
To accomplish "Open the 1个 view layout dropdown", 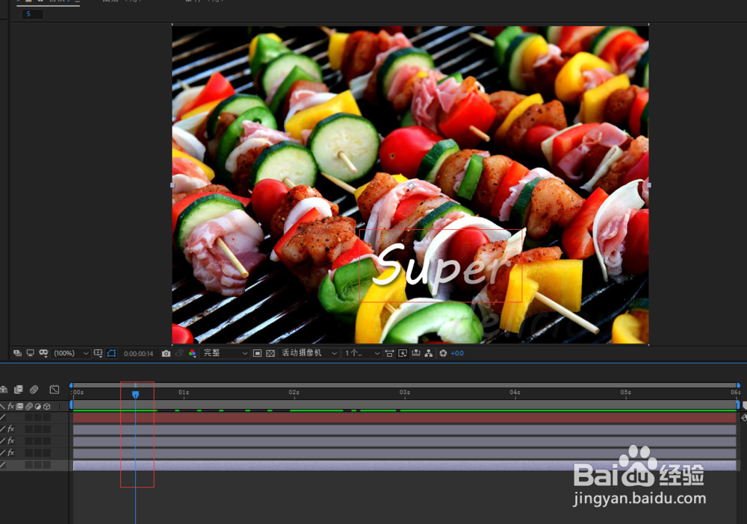I will point(362,353).
